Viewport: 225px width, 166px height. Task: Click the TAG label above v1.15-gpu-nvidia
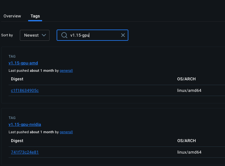coord(12,118)
